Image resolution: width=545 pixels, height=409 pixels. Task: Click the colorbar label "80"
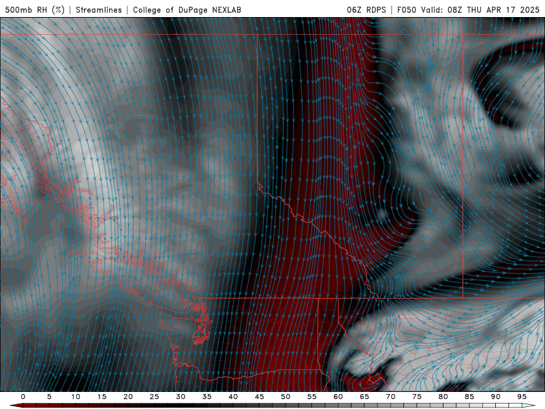(443, 397)
